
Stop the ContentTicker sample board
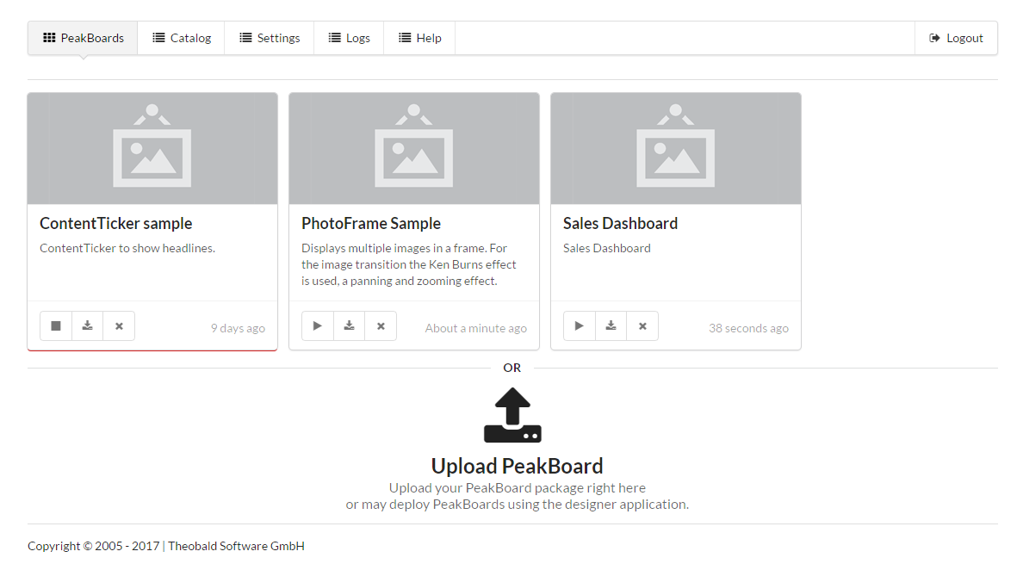click(x=56, y=326)
